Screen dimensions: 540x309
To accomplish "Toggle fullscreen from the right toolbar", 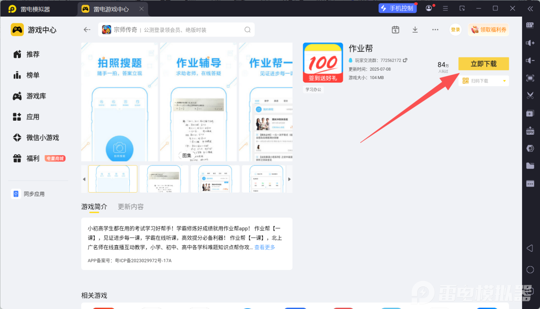I will pos(530,78).
